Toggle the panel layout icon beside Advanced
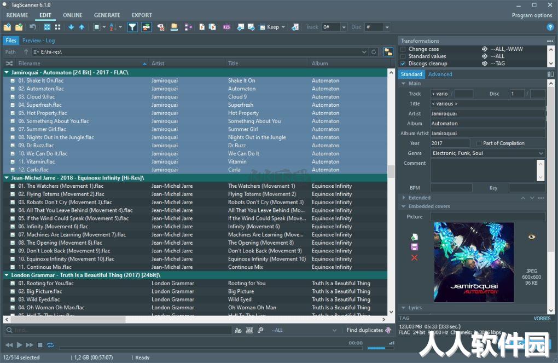This screenshot has height=363, width=558. tap(550, 74)
